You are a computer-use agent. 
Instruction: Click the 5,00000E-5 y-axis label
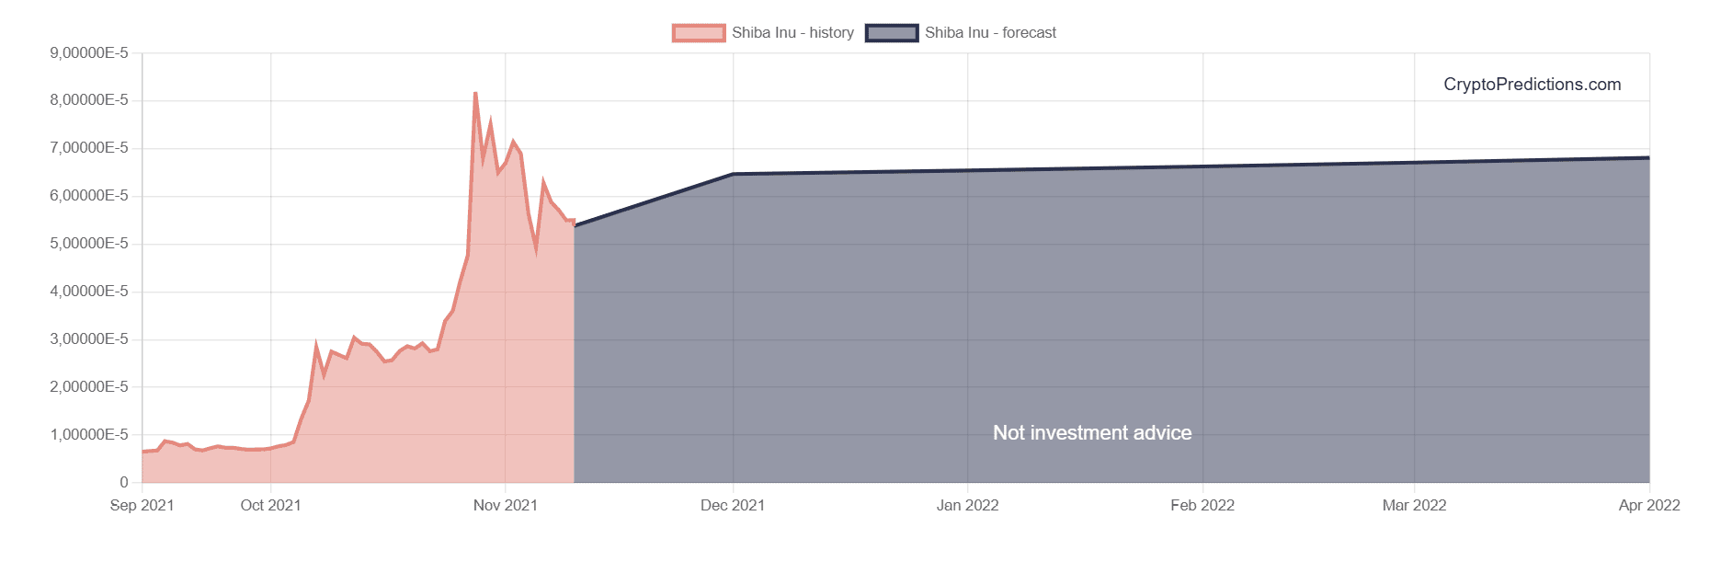[x=89, y=244]
